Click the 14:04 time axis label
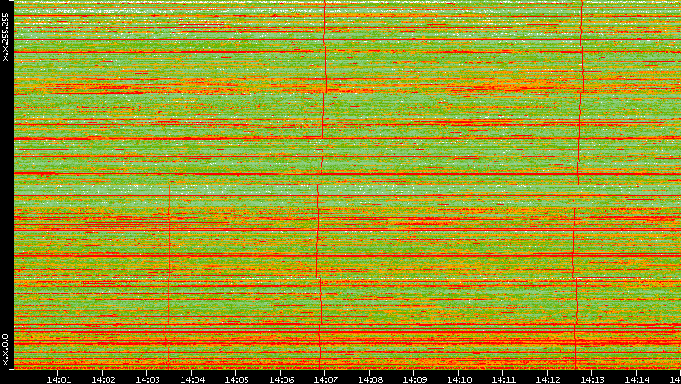The height and width of the screenshot is (384, 681). pos(192,379)
